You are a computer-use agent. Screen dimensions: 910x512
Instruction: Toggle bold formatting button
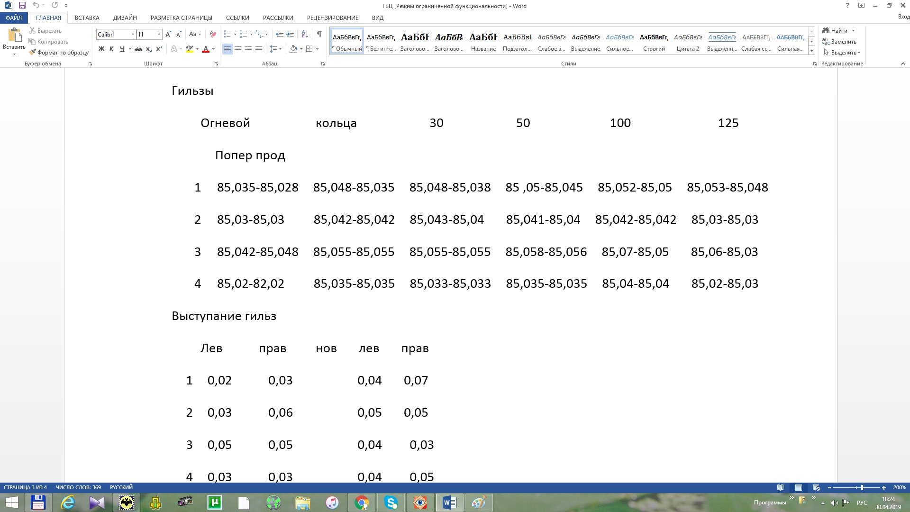(x=101, y=49)
